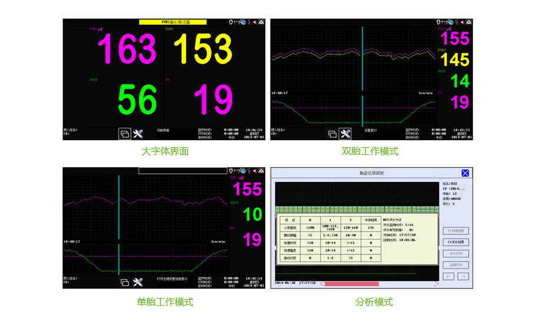Click the TOCO value 56
545x324 pixels.
coord(138,100)
